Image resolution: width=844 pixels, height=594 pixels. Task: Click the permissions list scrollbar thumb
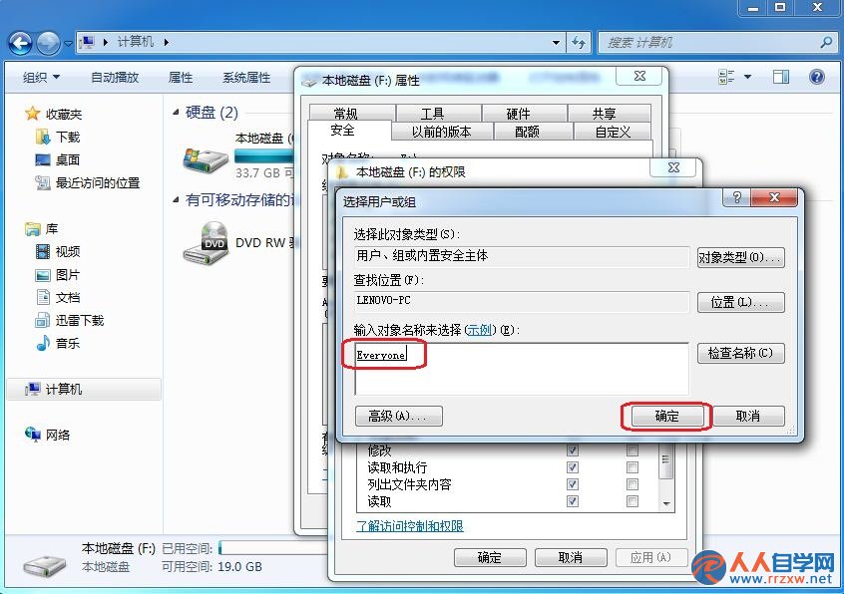[x=665, y=461]
